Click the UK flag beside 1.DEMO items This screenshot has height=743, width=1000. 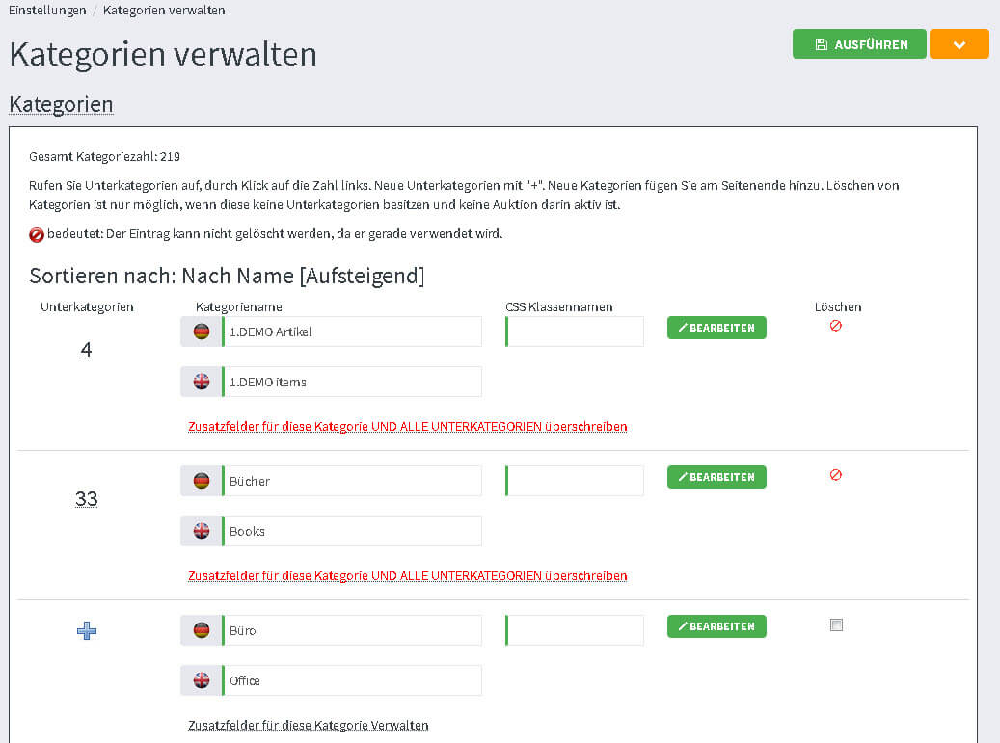[202, 382]
